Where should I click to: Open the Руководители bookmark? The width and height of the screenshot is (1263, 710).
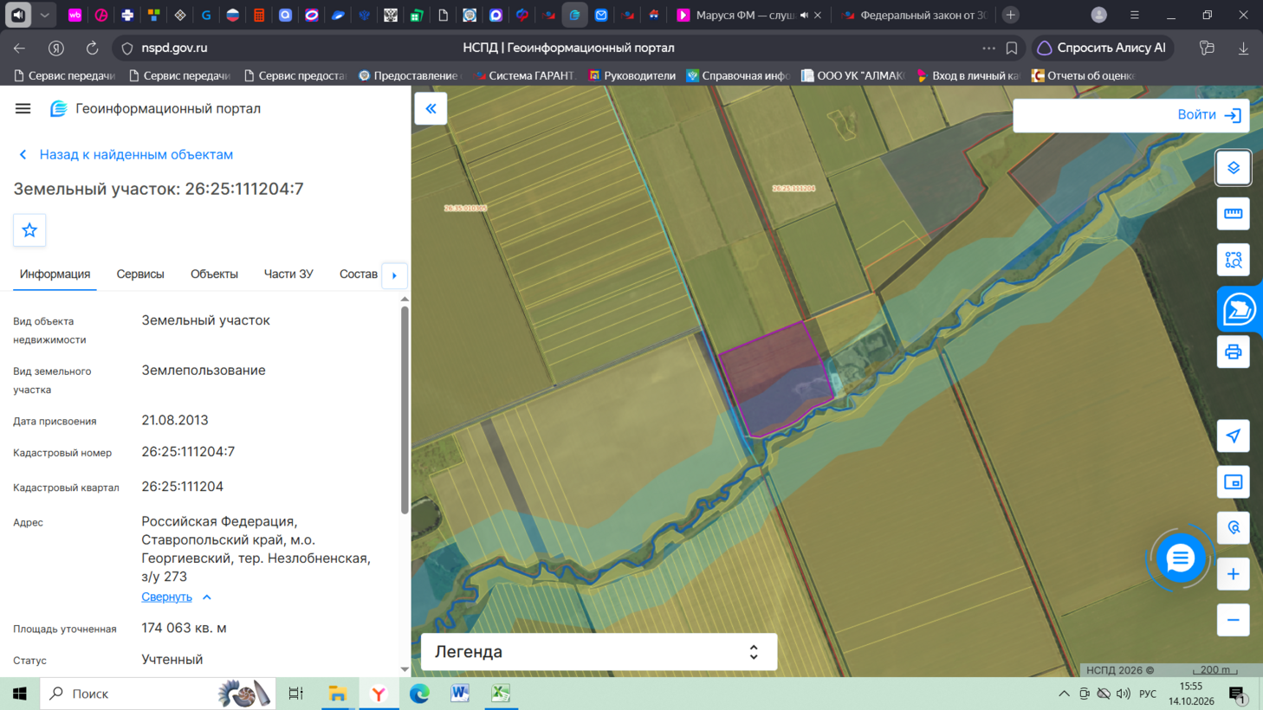(631, 75)
